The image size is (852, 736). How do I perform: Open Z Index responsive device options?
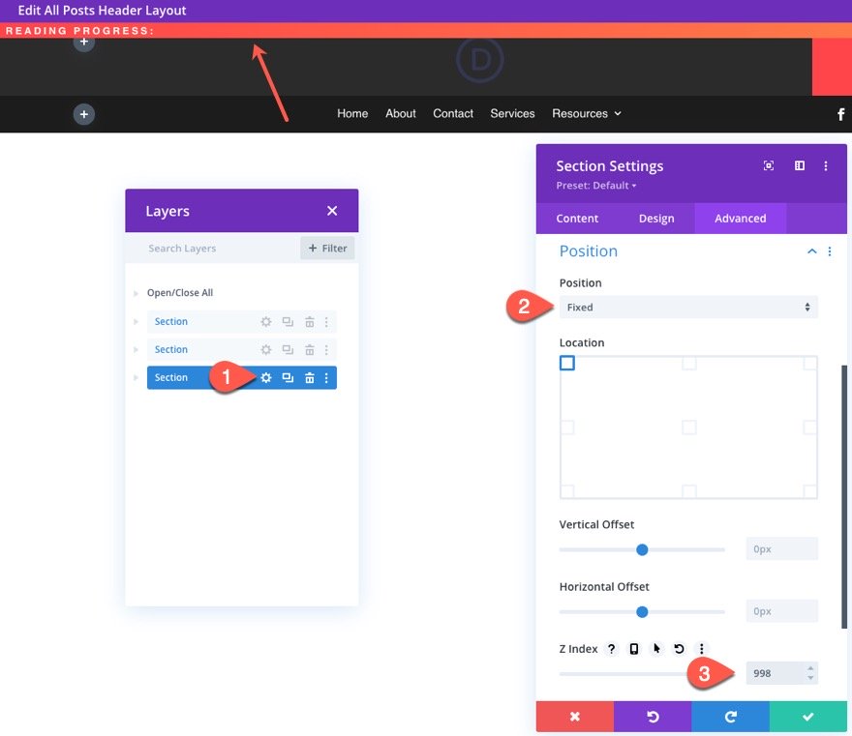[x=633, y=649]
